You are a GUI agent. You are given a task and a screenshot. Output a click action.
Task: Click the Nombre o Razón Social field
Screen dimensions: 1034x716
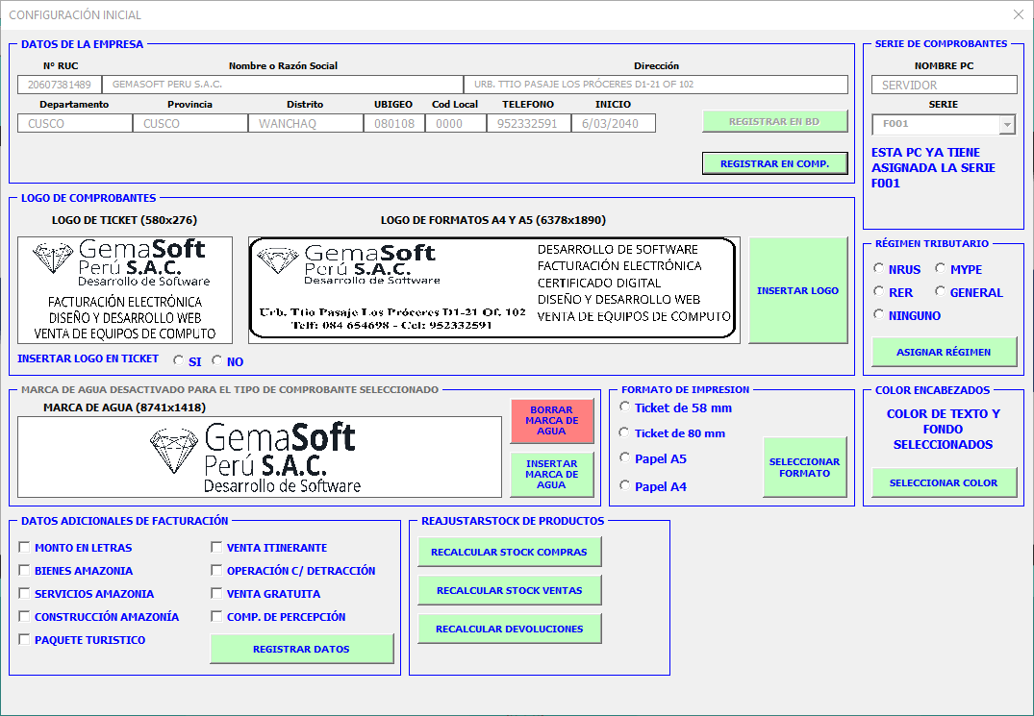point(283,85)
